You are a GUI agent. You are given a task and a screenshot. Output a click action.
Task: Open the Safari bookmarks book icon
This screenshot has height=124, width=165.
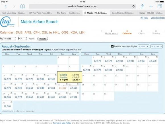coord(22,7)
